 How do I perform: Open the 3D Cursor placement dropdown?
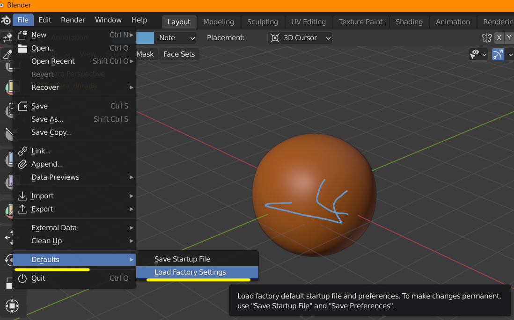pos(300,38)
